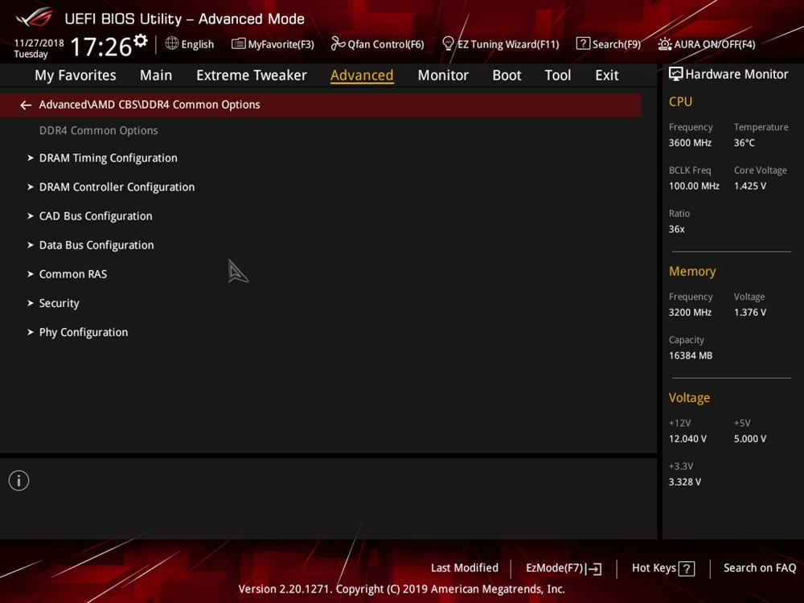
Task: Switch to the Main tab
Action: pos(156,76)
